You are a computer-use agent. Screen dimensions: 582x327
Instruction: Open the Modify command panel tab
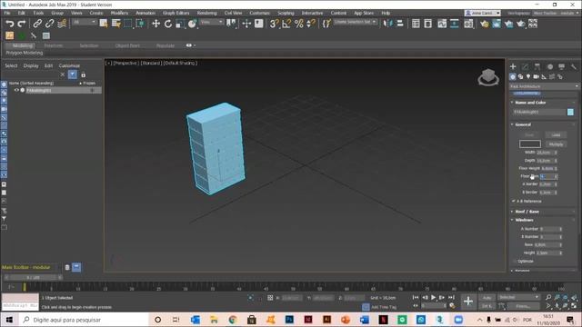coord(526,66)
